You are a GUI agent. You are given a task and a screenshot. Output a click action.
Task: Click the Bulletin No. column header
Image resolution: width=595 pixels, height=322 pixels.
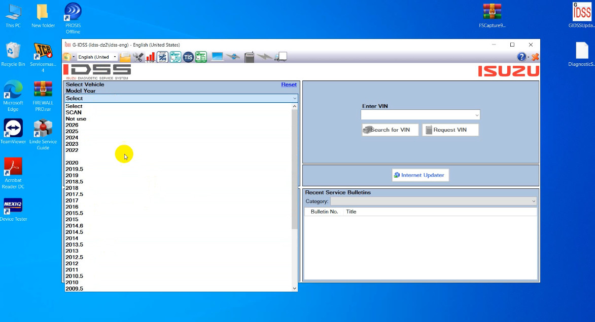click(x=324, y=212)
